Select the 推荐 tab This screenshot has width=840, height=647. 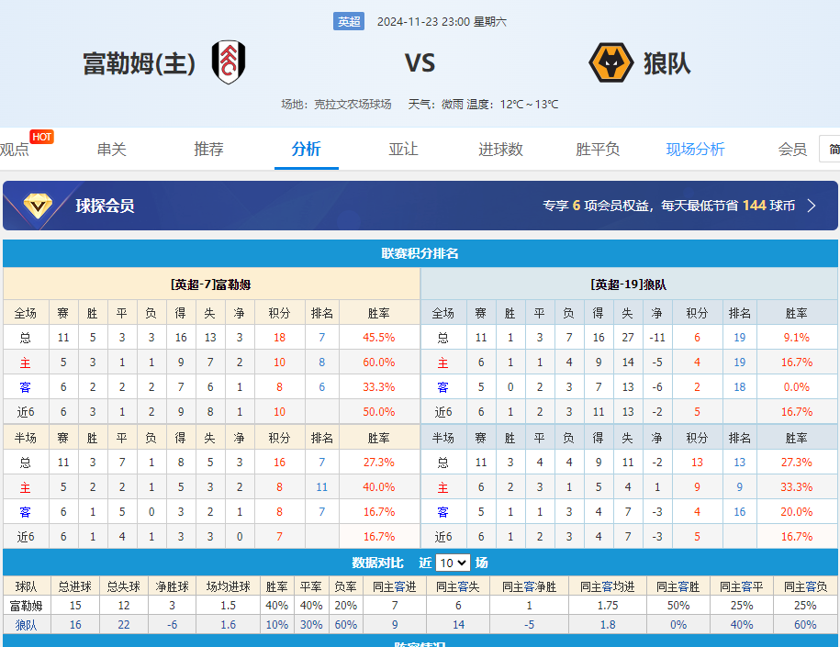click(209, 149)
